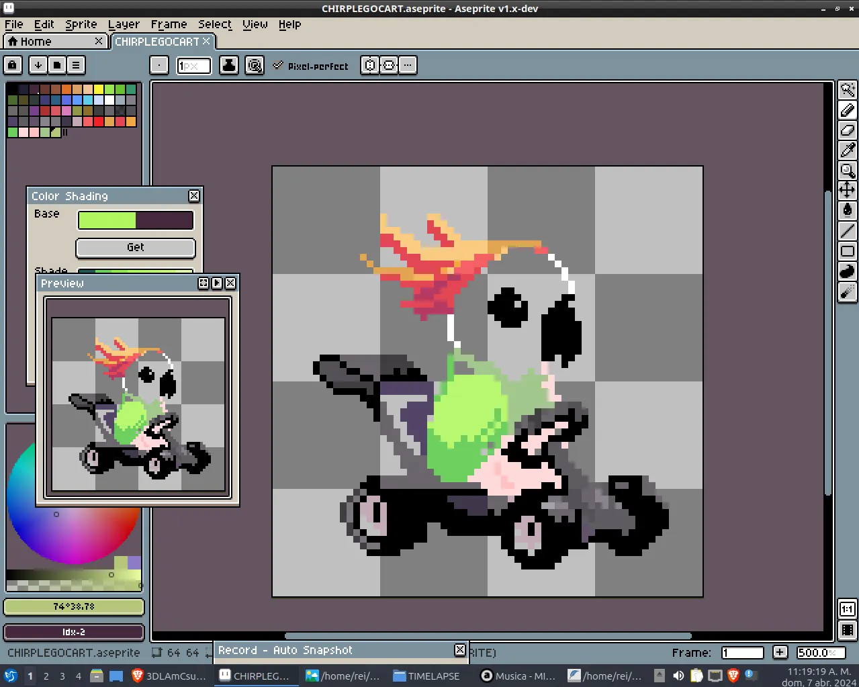Click the palette lock icon
The height and width of the screenshot is (687, 859).
click(13, 65)
